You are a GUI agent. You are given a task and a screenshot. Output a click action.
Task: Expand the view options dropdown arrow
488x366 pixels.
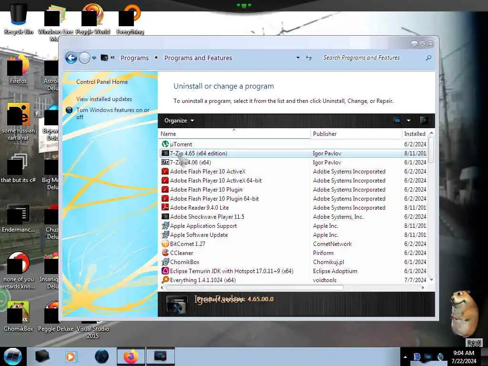point(408,121)
